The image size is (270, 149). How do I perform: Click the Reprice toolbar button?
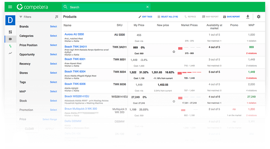190,17
